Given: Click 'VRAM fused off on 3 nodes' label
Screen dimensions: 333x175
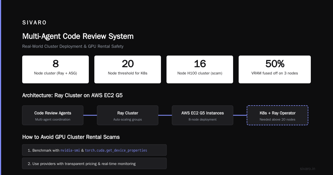Looking at the screenshot, I should [275, 73].
